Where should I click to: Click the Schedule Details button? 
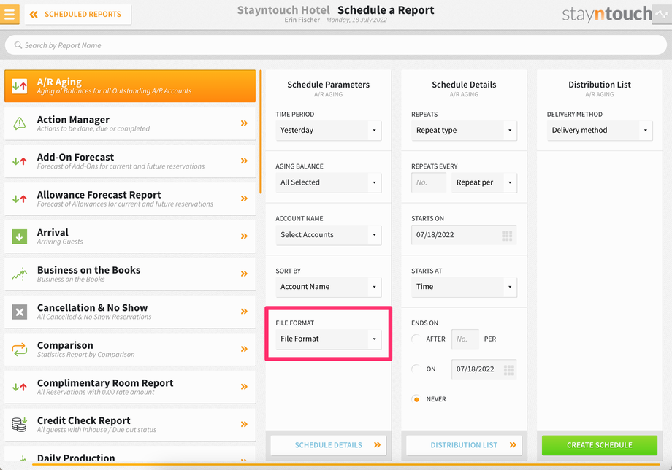point(328,445)
